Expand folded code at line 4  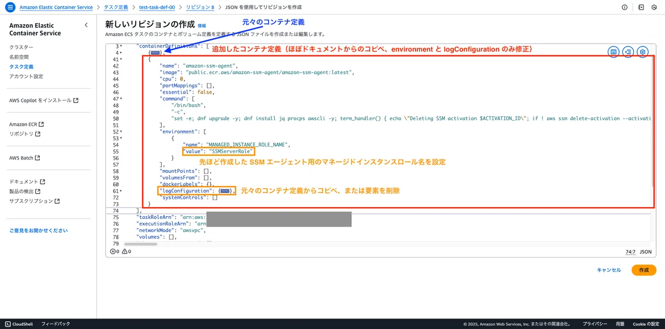click(121, 53)
